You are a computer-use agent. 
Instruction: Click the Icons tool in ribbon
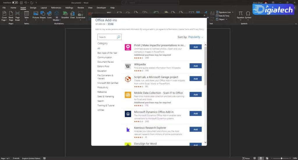[49, 15]
